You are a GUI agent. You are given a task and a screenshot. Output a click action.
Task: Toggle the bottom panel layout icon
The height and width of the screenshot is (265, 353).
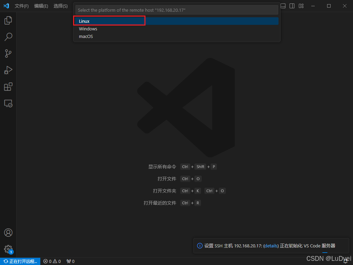click(283, 6)
